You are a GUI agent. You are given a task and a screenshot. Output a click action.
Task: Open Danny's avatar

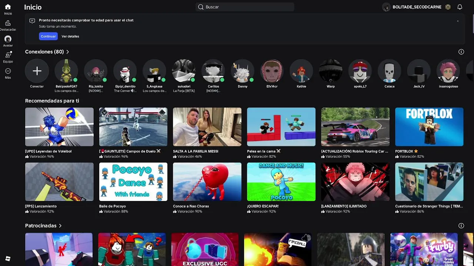[243, 71]
